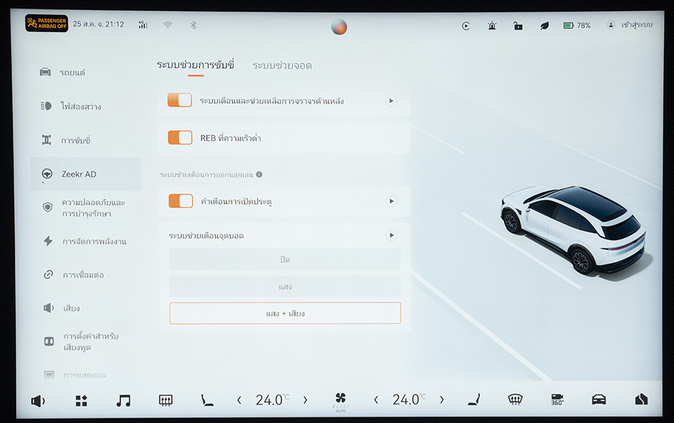Viewport: 674px width, 423px height.
Task: Toggle door open warning switch
Action: [x=180, y=201]
